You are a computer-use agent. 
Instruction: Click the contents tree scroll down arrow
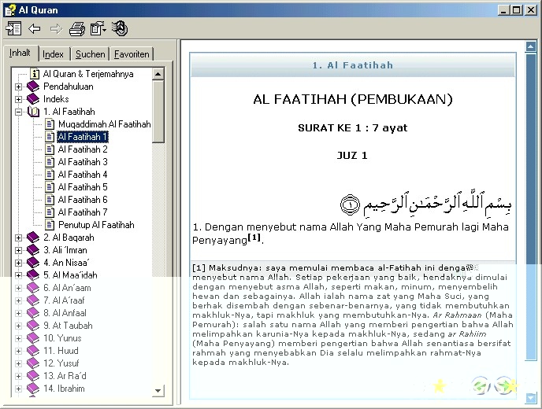pyautogui.click(x=158, y=391)
